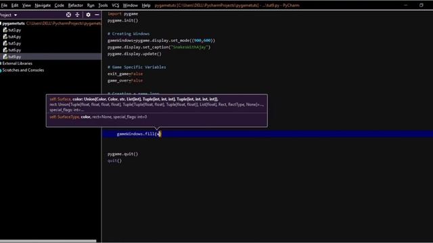Minimize the PyCharm window

tap(405, 5)
